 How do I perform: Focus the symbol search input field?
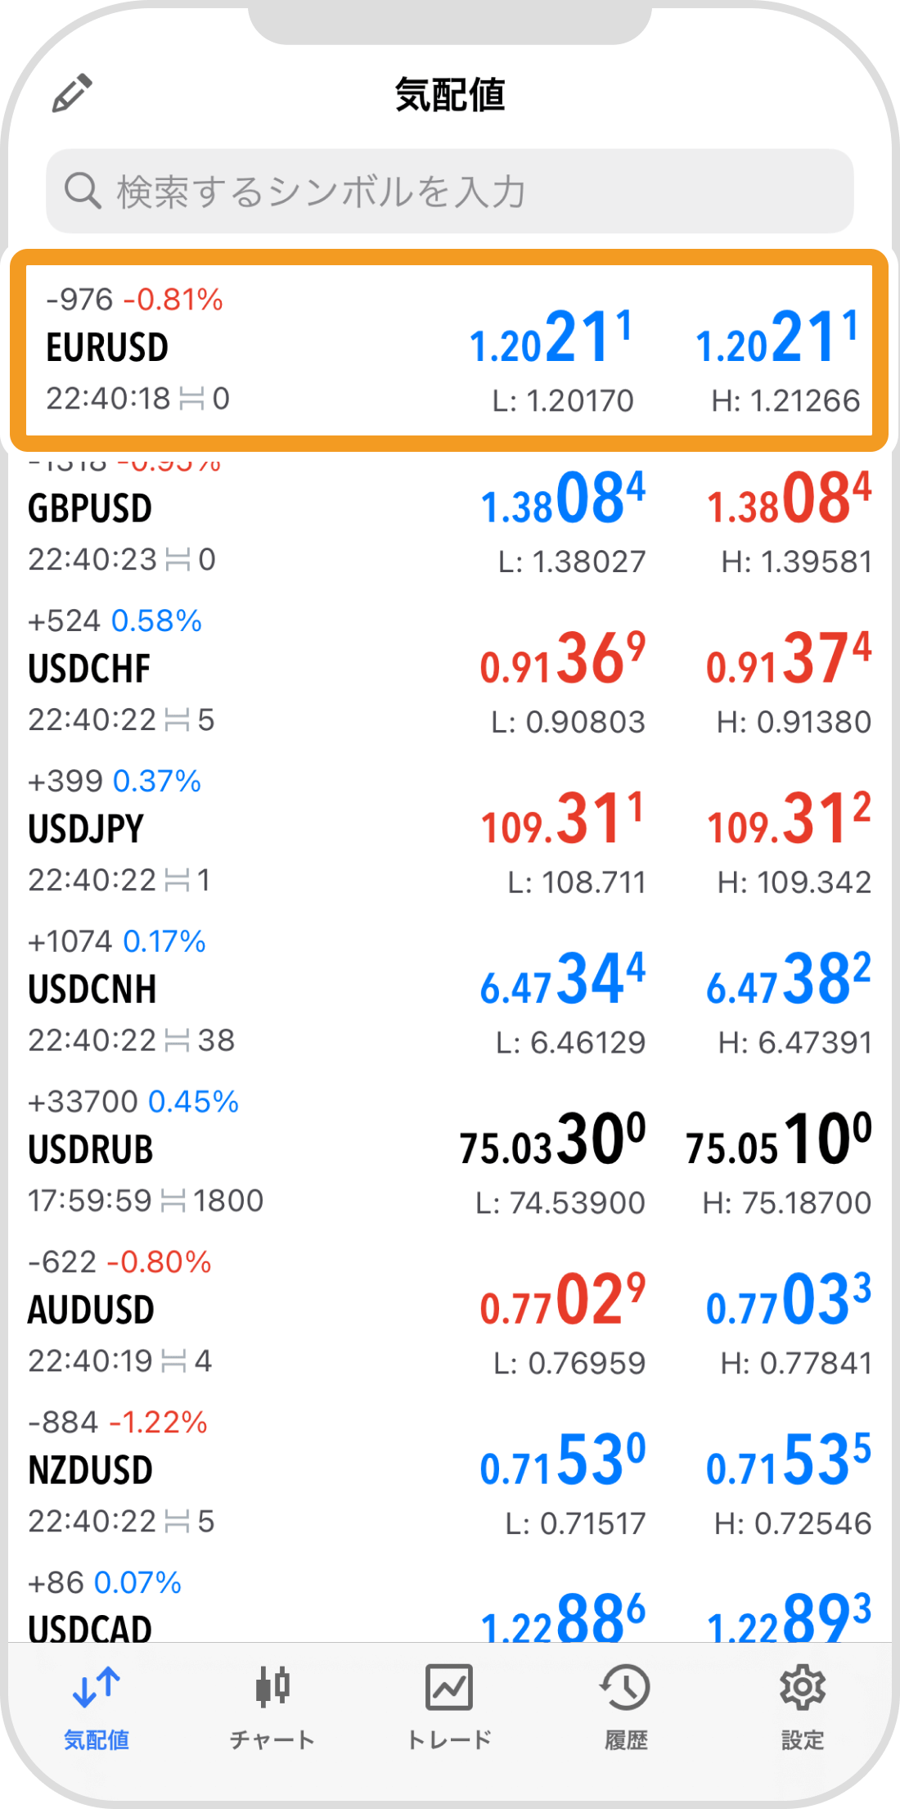click(450, 192)
